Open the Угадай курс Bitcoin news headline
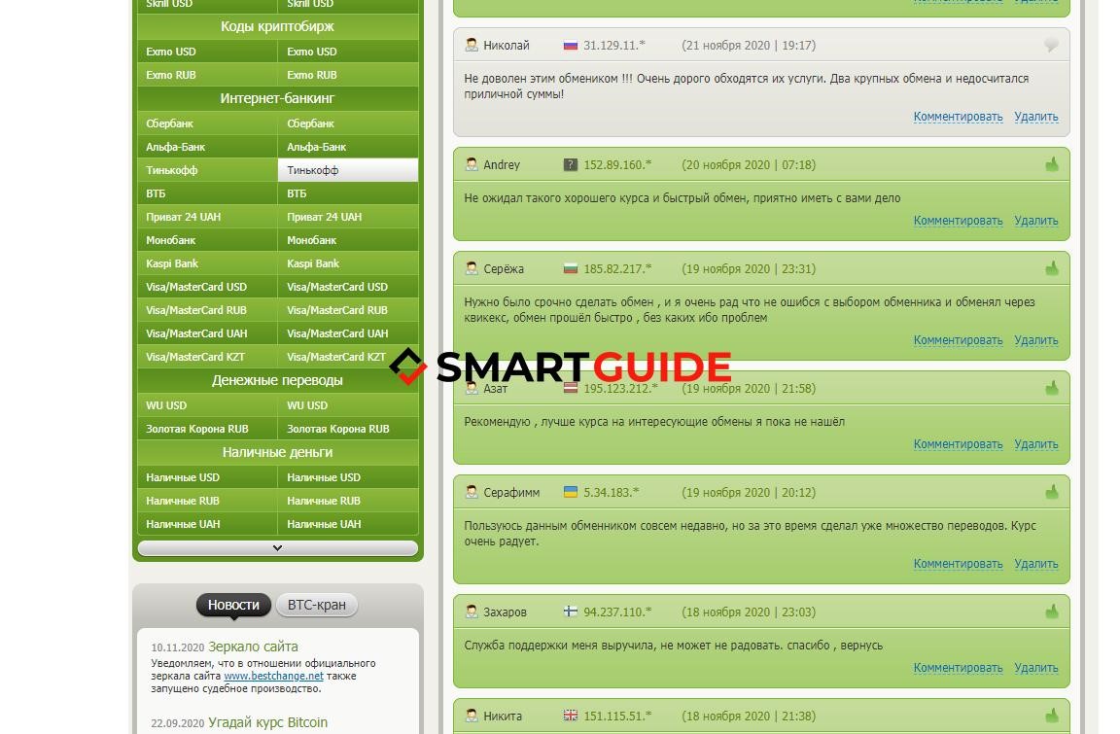Screen dimensions: 1120x734 268,722
